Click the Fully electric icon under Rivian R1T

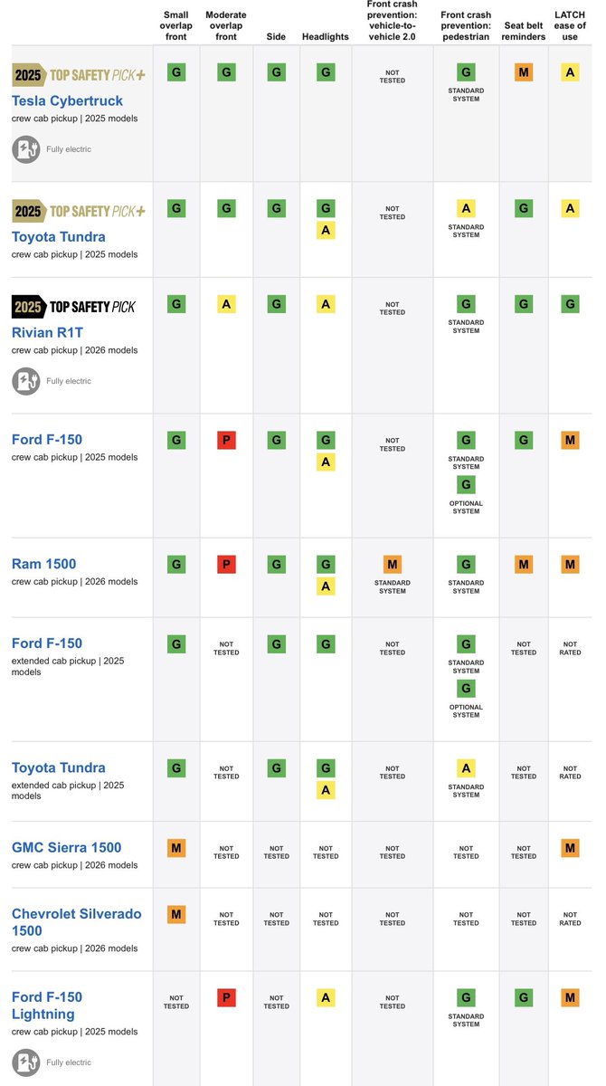pyautogui.click(x=25, y=381)
